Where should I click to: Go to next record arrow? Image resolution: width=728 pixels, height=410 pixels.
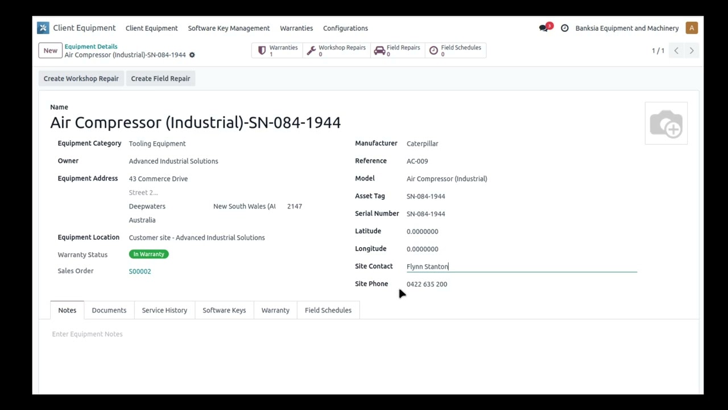pyautogui.click(x=692, y=51)
